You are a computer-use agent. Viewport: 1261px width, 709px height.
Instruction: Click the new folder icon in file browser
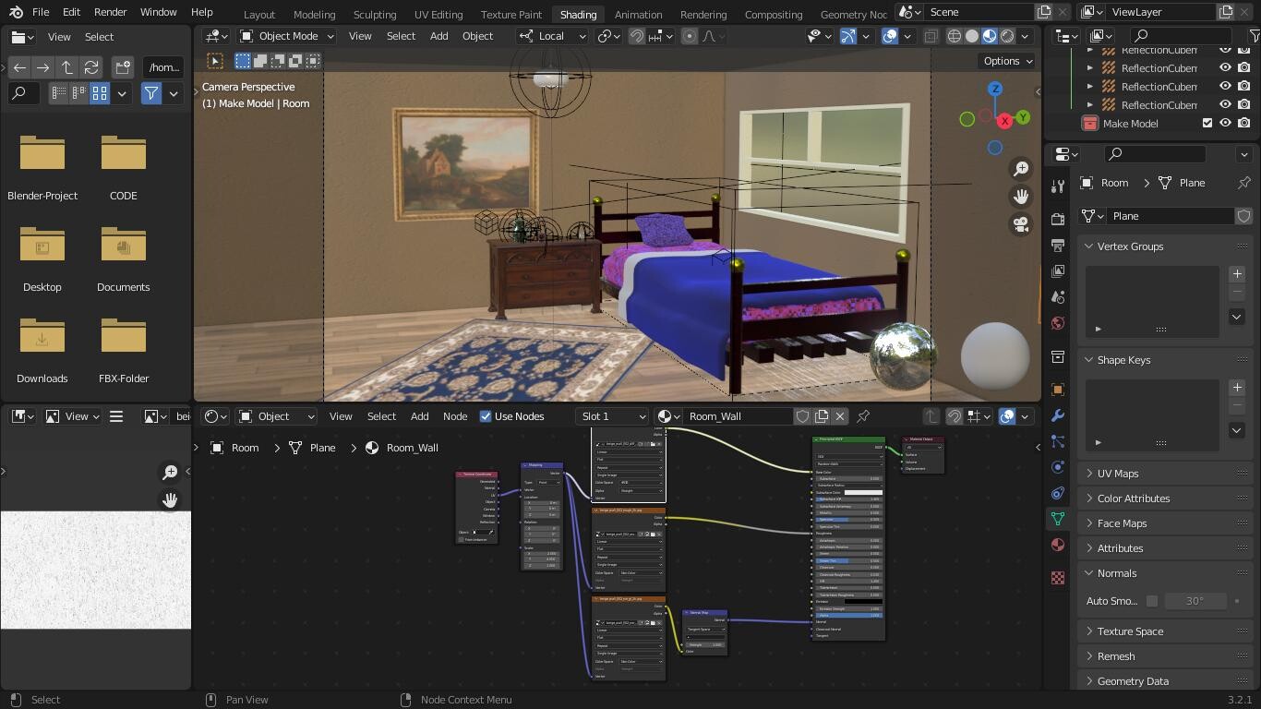coord(123,67)
